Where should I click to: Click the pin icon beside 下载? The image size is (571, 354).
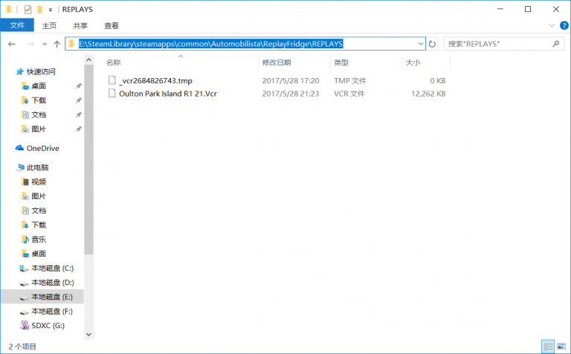pos(78,100)
